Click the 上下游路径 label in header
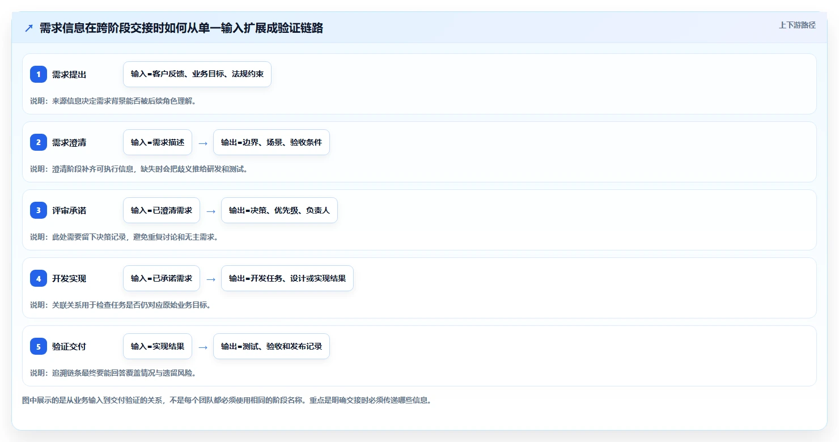This screenshot has width=839, height=442. [x=797, y=25]
